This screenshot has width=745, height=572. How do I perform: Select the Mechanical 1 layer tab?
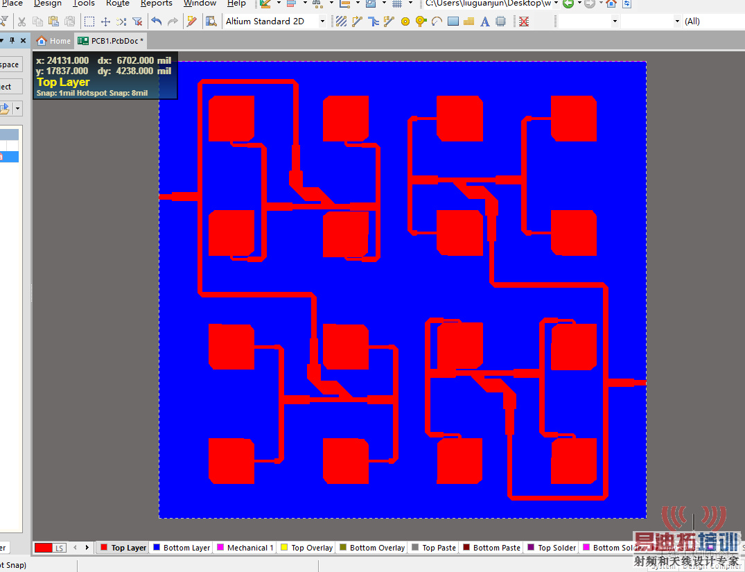[245, 548]
